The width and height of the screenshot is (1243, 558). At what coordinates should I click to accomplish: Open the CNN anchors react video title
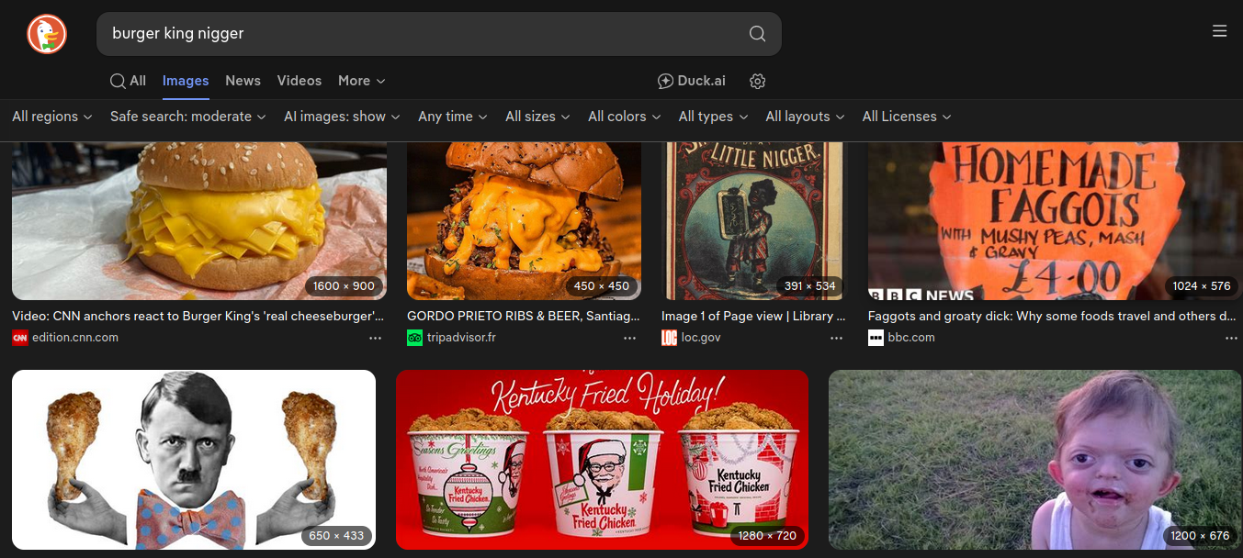coord(198,316)
